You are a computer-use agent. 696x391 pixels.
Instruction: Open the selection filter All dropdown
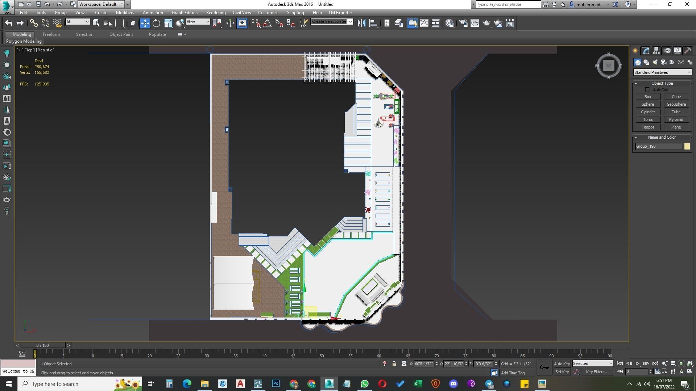tap(78, 22)
